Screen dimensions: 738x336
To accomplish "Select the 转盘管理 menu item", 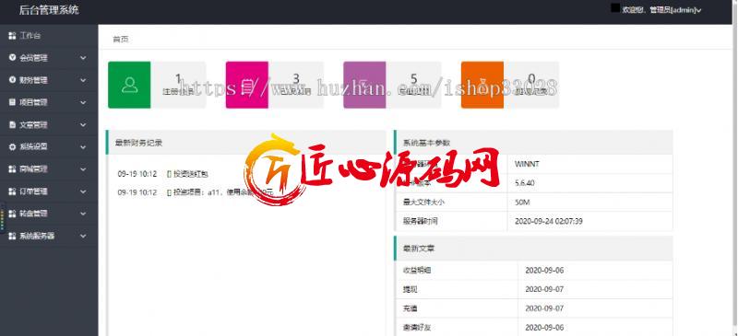I will pyautogui.click(x=49, y=214).
